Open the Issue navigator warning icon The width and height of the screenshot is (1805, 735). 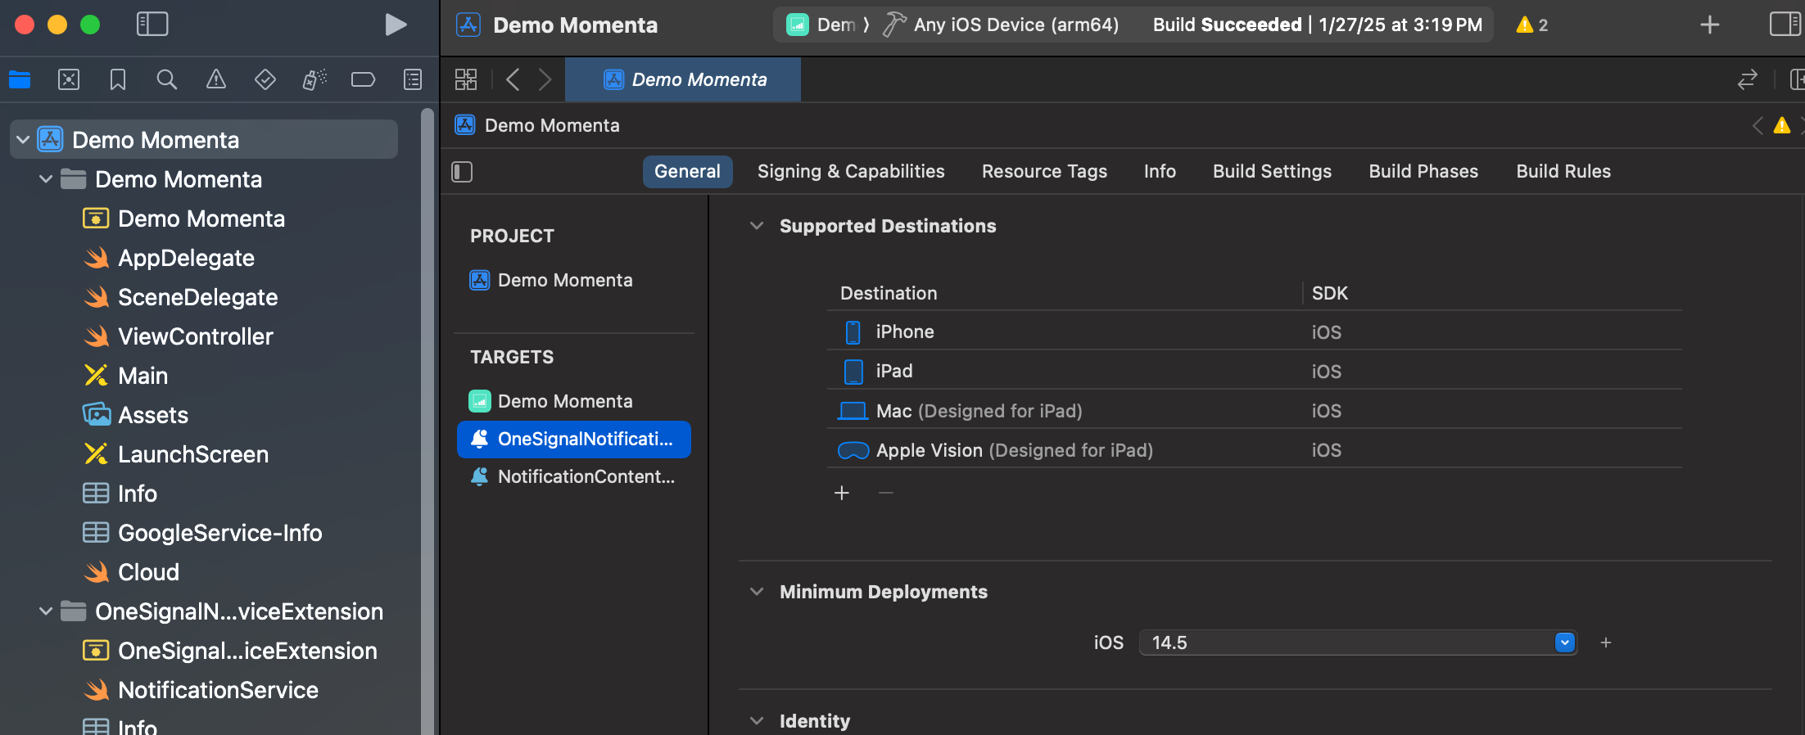click(x=216, y=79)
